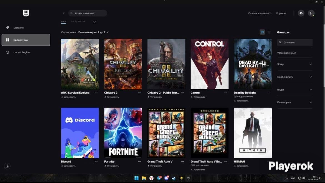This screenshot has height=183, width=325.
Task: Toggle the Установленные filter
Action: point(286,53)
